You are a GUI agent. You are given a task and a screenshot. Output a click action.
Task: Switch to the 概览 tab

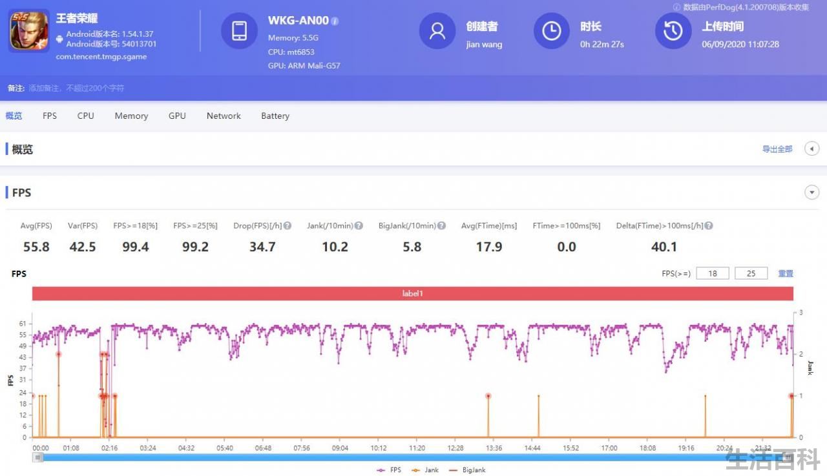pyautogui.click(x=14, y=116)
